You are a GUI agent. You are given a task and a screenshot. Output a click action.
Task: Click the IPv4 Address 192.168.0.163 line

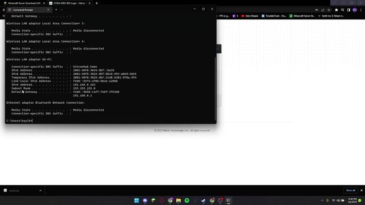click(53, 85)
